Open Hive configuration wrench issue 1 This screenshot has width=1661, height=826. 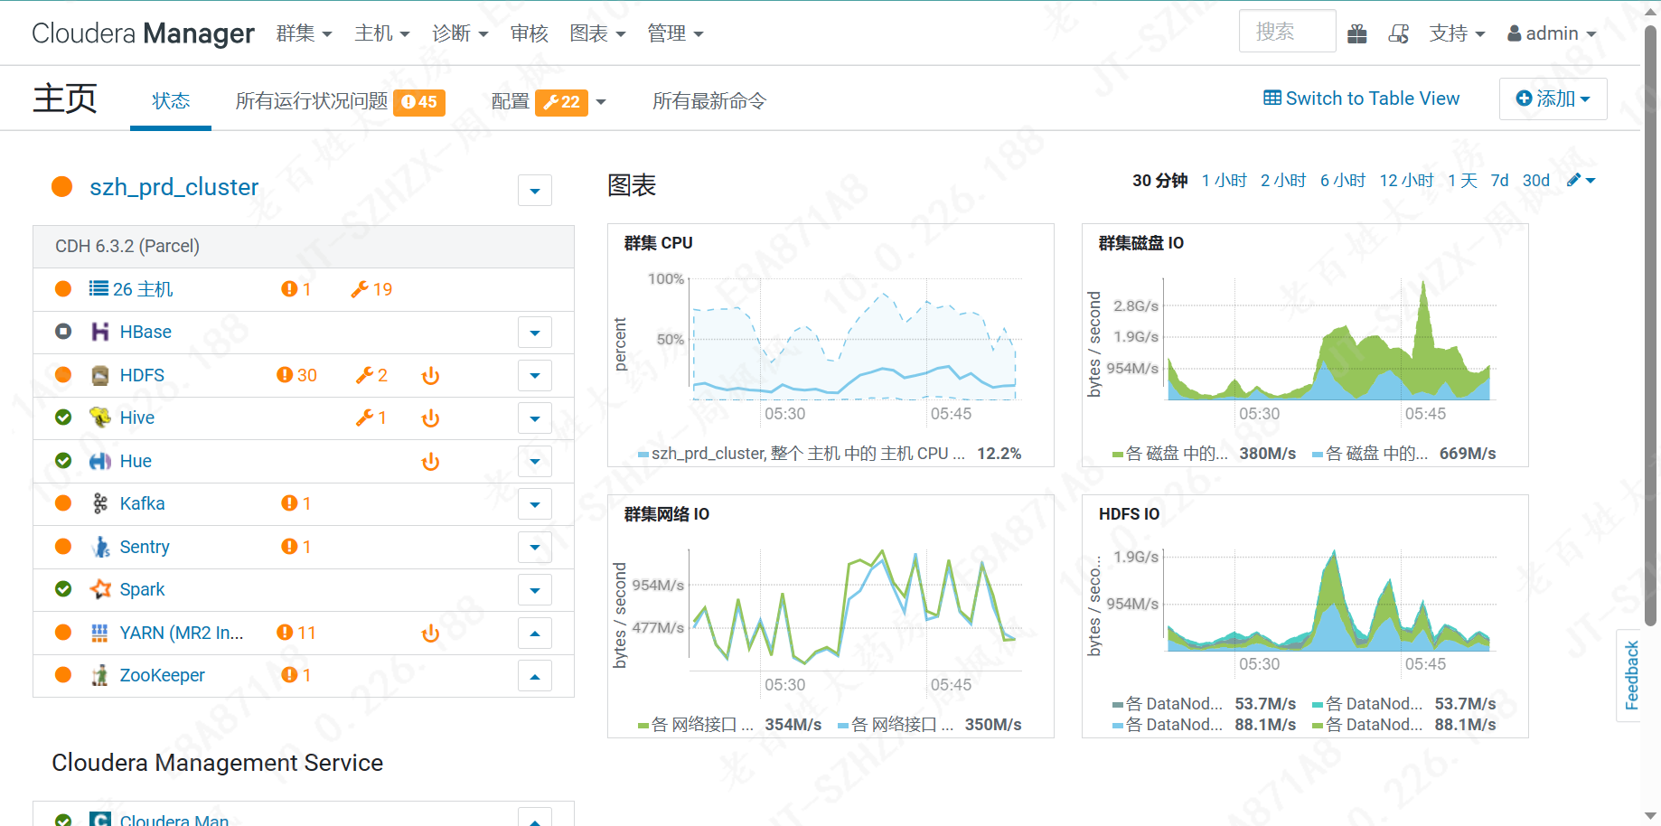click(x=371, y=418)
